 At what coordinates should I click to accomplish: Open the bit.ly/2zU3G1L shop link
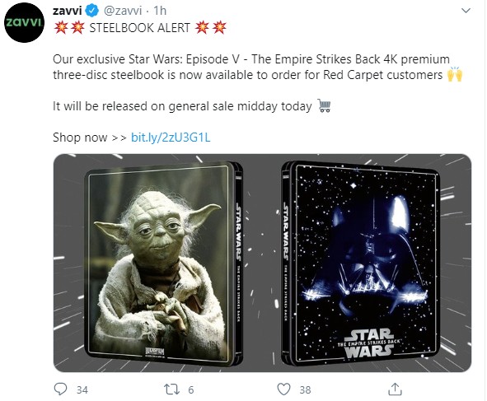click(x=171, y=138)
